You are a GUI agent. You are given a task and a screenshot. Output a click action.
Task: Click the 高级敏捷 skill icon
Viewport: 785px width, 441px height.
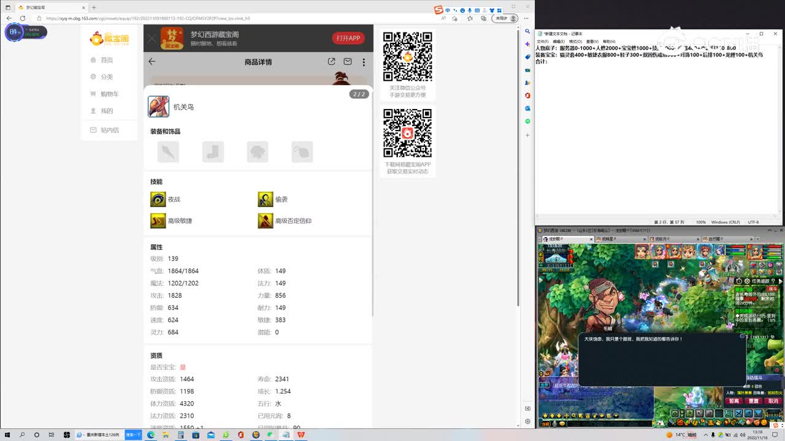pyautogui.click(x=158, y=221)
